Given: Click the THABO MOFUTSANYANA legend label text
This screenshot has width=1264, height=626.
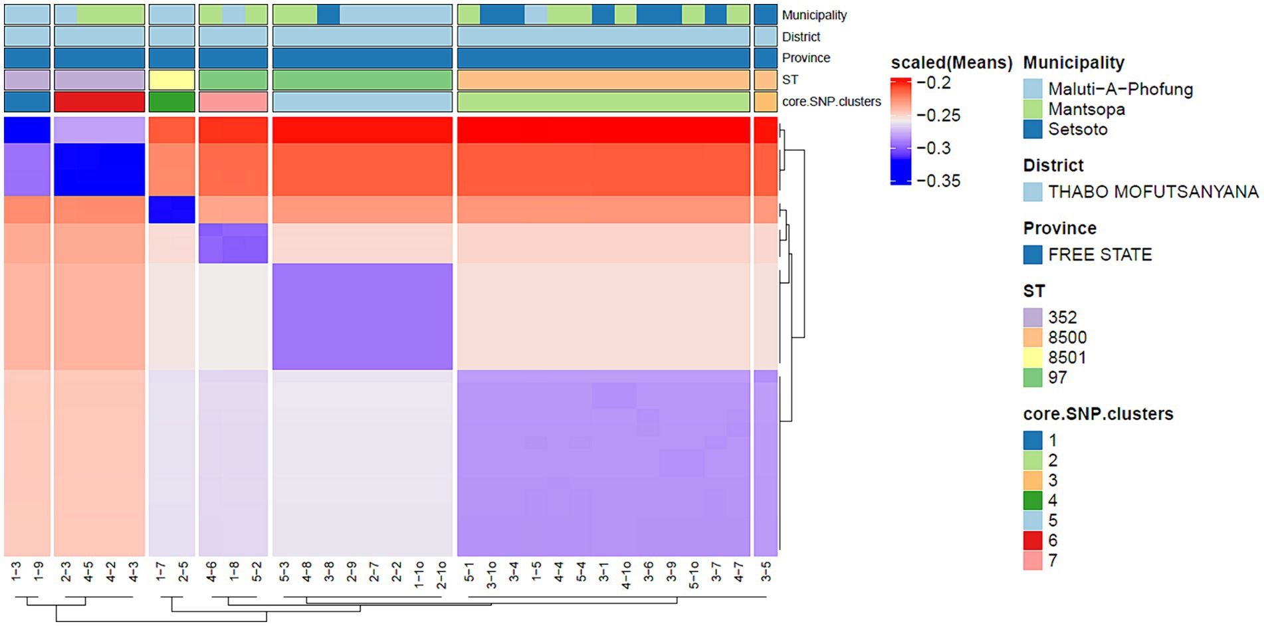Looking at the screenshot, I should (x=1153, y=192).
